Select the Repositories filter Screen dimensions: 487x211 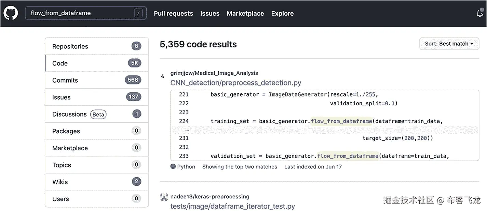[x=70, y=46]
